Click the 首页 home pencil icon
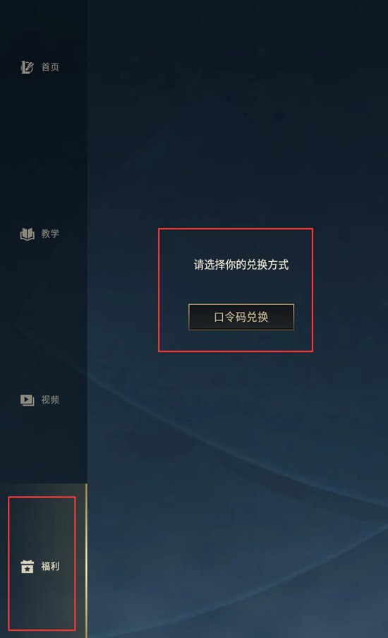 (27, 67)
